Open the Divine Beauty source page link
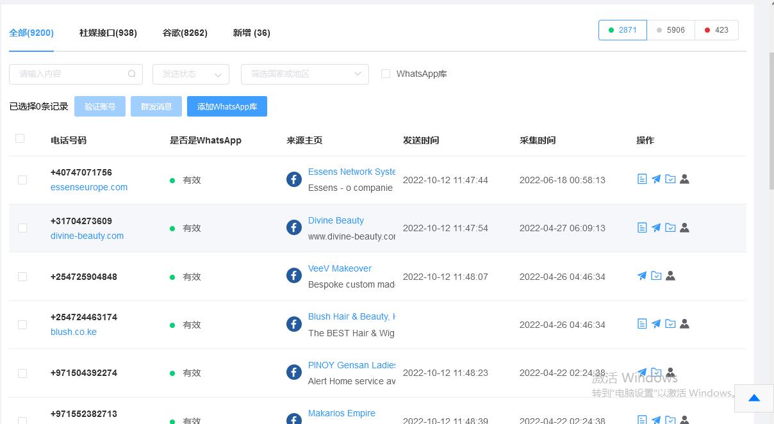The width and height of the screenshot is (774, 424). coord(336,220)
